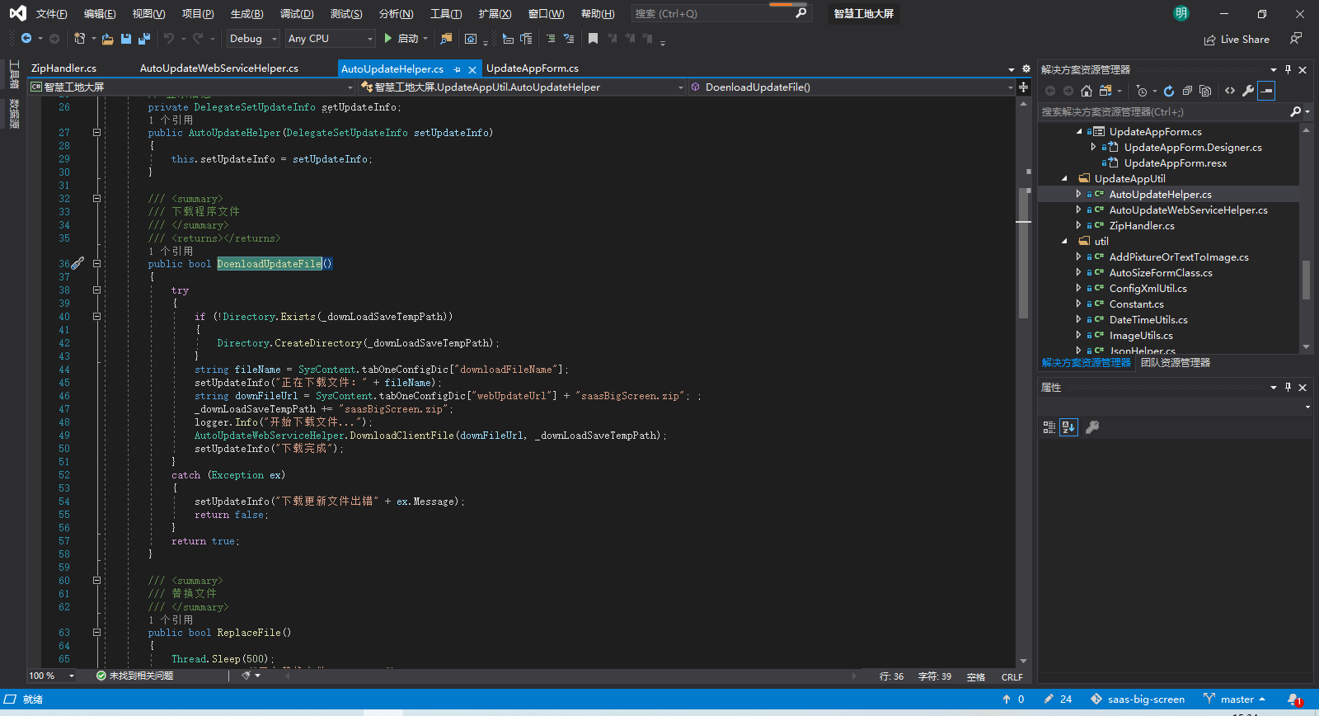Click the Save All disks icon

[x=144, y=39]
